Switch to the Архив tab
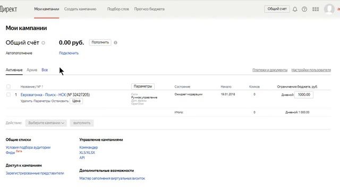Screen dimensions: 340x191 [x=32, y=70]
